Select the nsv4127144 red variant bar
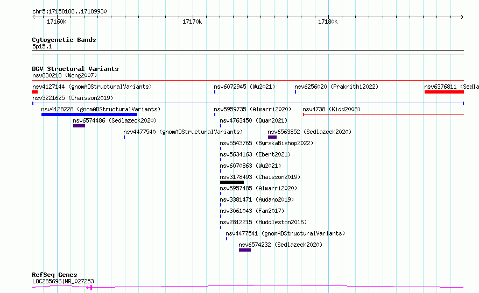Viewport: 479px width, 293px height. tap(35, 92)
